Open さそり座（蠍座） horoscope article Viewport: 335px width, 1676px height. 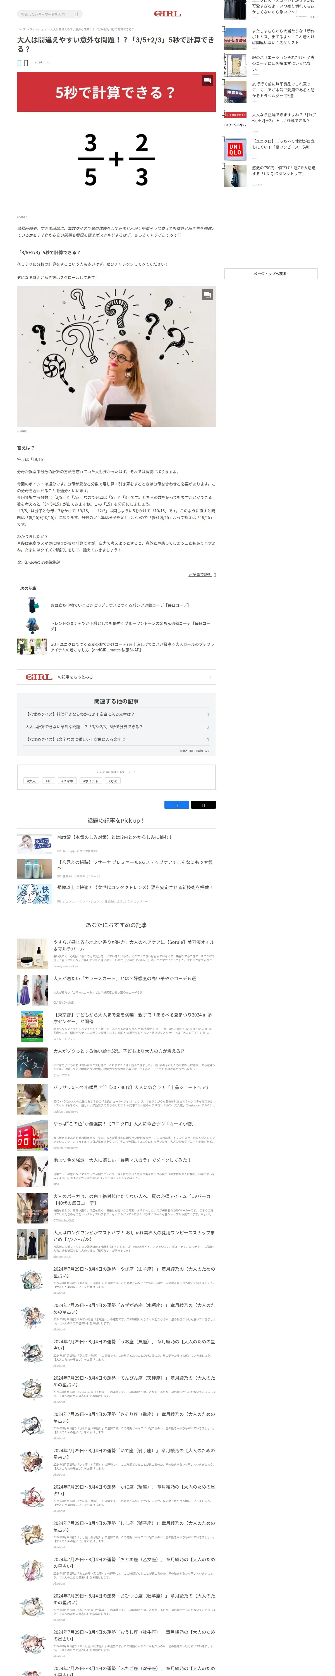[x=133, y=1418]
